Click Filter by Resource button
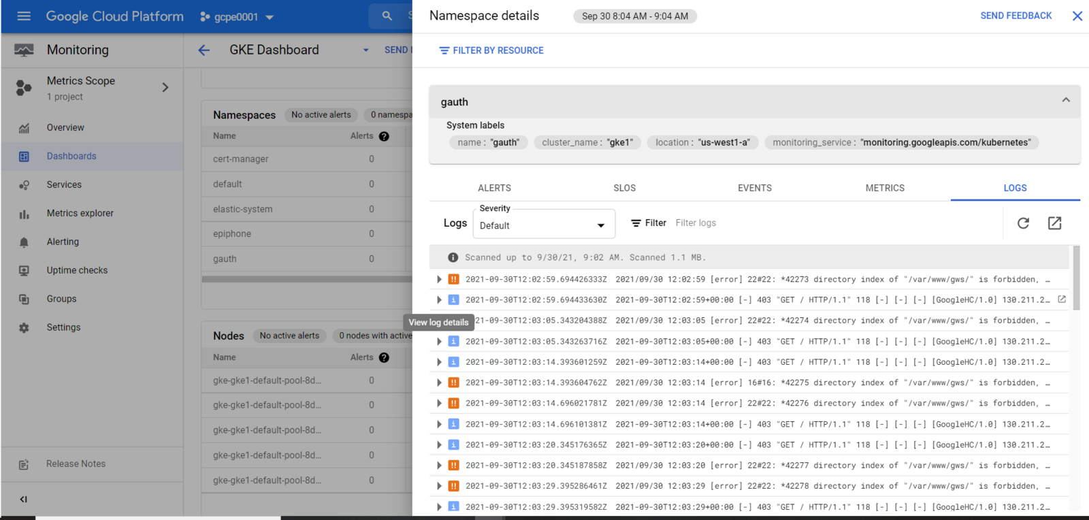 [491, 50]
